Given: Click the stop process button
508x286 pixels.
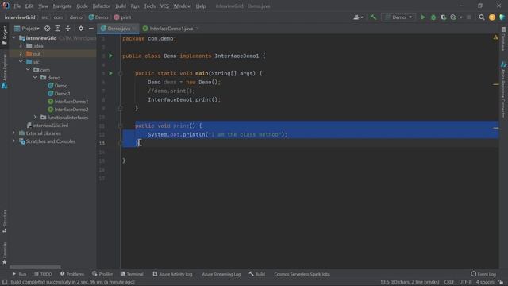Looking at the screenshot, I should 468,17.
